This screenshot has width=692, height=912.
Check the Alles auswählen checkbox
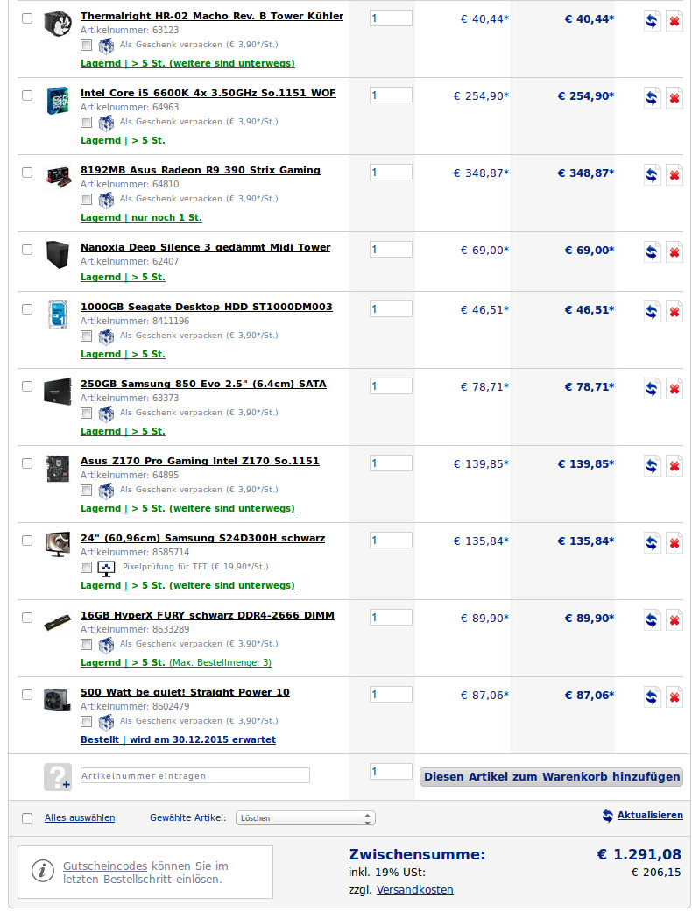click(x=27, y=818)
